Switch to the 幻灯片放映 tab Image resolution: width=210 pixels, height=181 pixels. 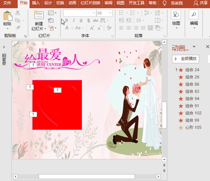coord(90,3)
